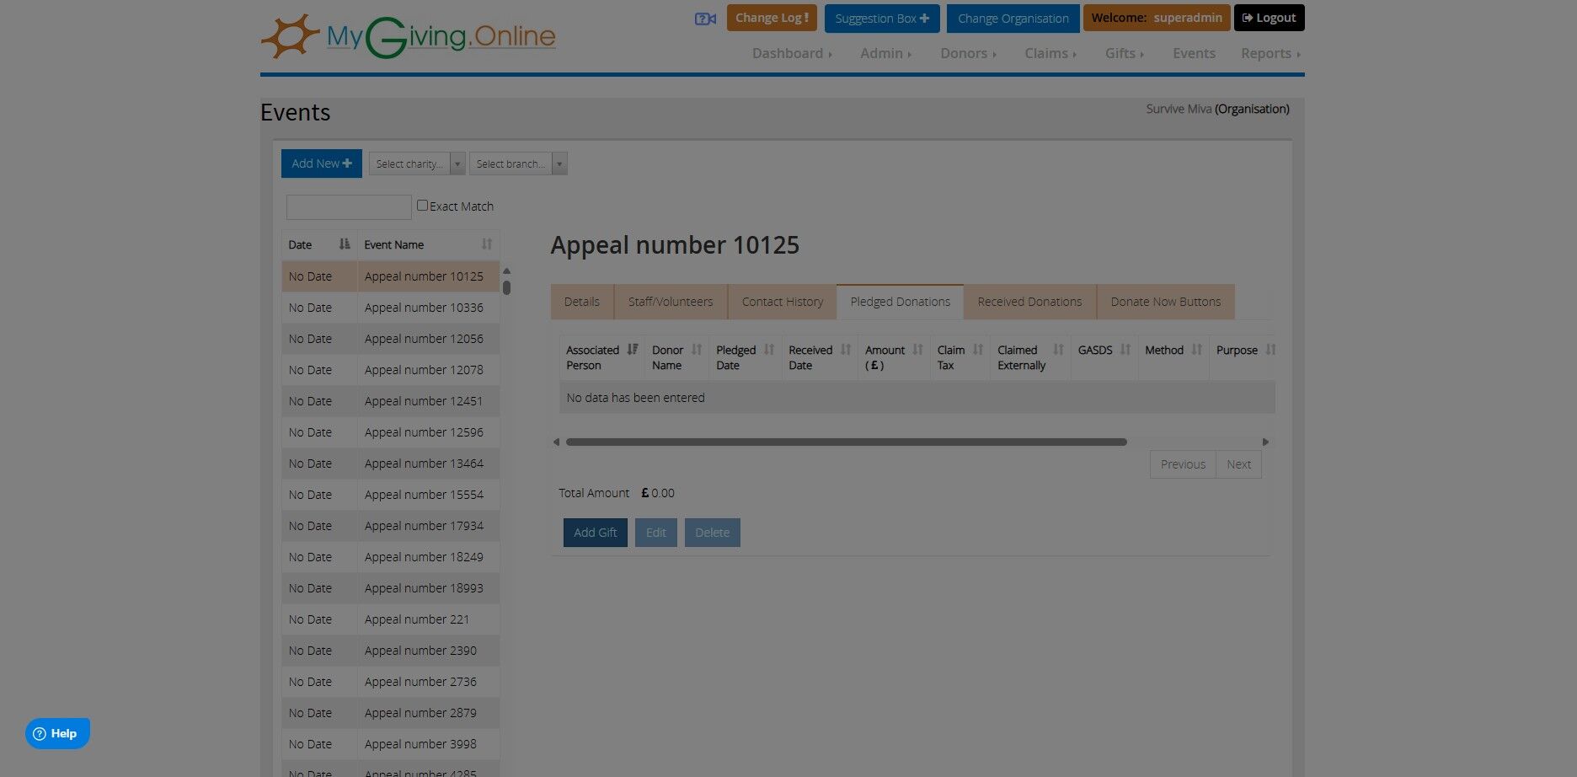Open the video help camera icon

click(705, 19)
